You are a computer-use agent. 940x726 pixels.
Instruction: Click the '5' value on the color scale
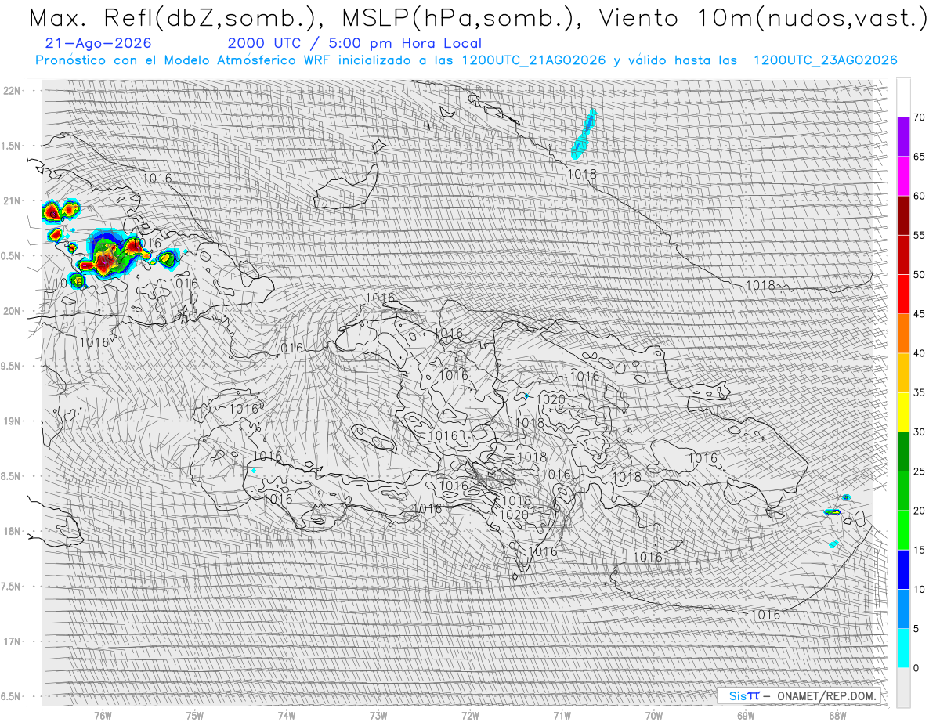[x=916, y=628]
